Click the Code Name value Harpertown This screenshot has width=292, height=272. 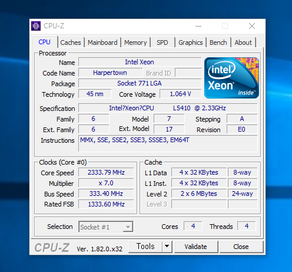110,73
